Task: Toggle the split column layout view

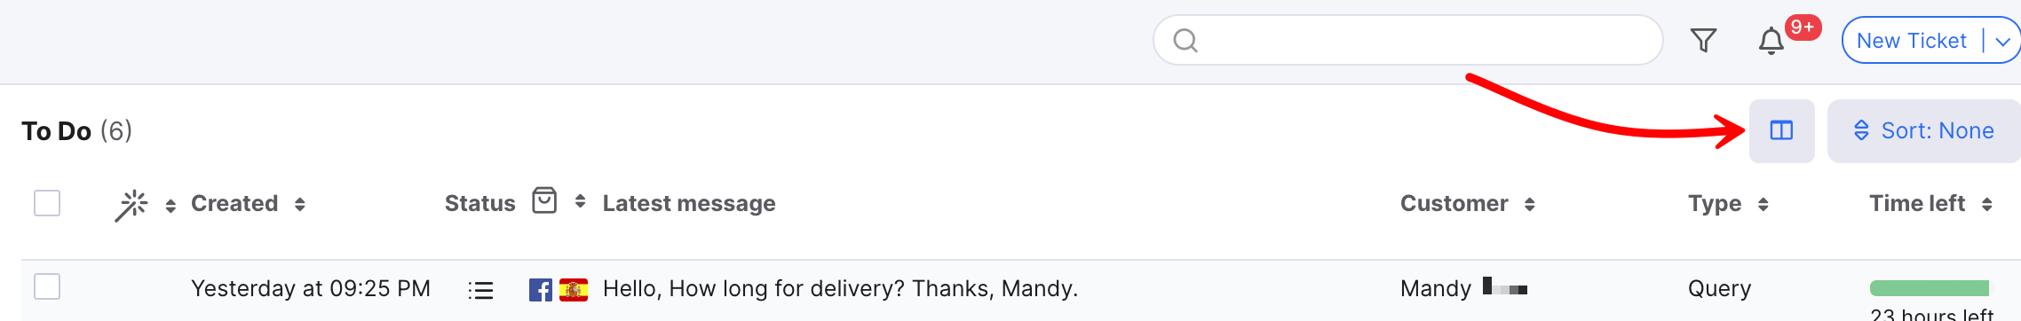Action: pos(1781,131)
